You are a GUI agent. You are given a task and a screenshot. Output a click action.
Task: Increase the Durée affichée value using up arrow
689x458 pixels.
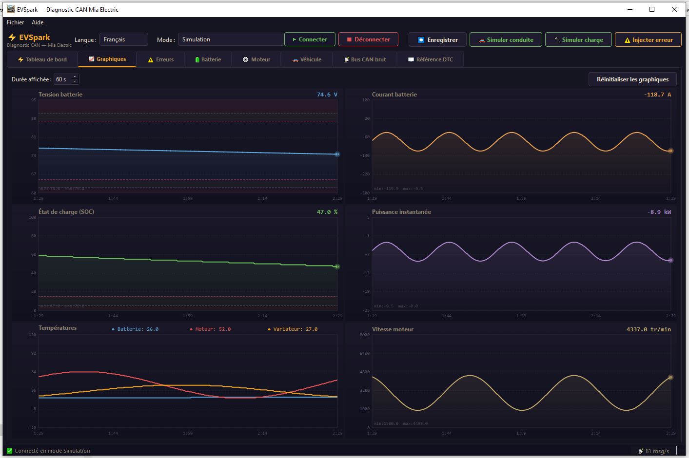pyautogui.click(x=75, y=77)
